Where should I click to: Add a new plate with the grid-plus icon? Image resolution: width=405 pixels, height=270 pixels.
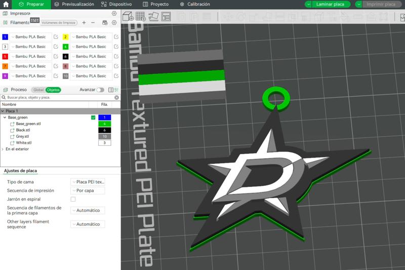tap(141, 17)
